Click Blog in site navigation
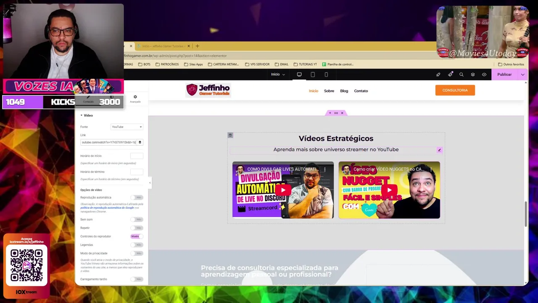This screenshot has width=538, height=303. point(344,91)
